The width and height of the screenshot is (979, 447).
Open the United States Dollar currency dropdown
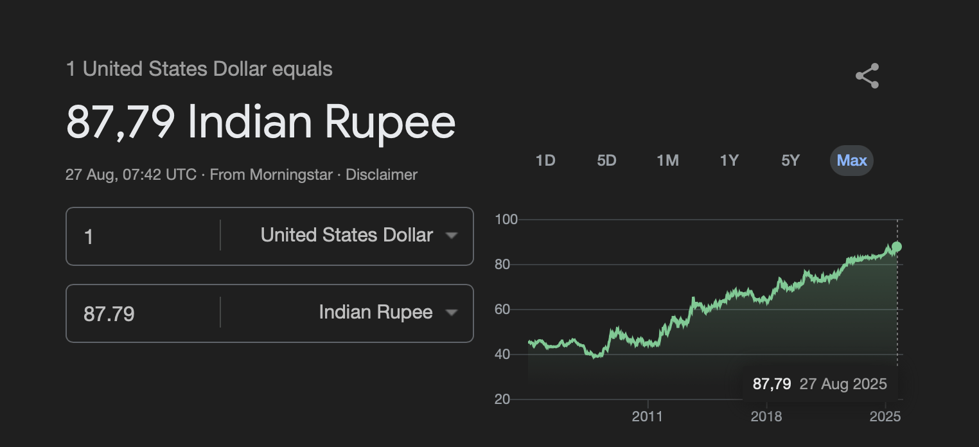pos(347,236)
